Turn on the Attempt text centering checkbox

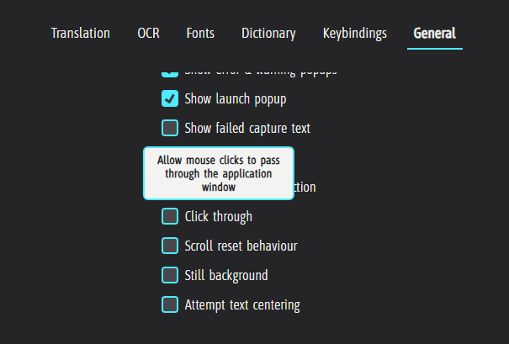(x=170, y=304)
